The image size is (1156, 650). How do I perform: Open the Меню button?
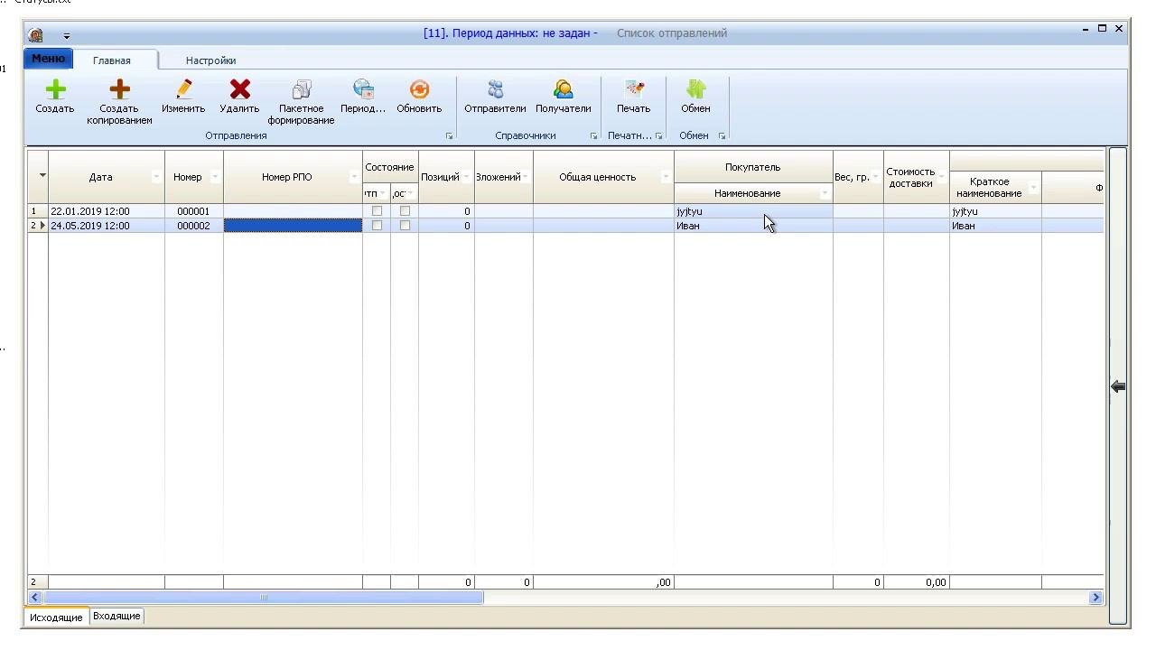[48, 59]
